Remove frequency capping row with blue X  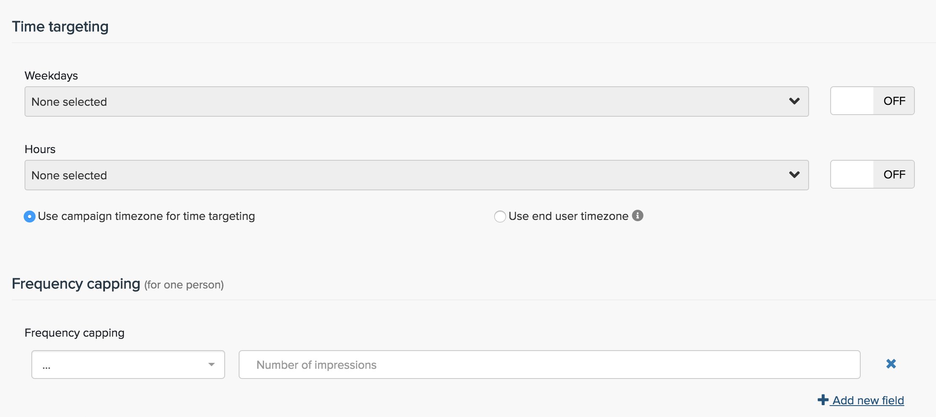tap(891, 364)
